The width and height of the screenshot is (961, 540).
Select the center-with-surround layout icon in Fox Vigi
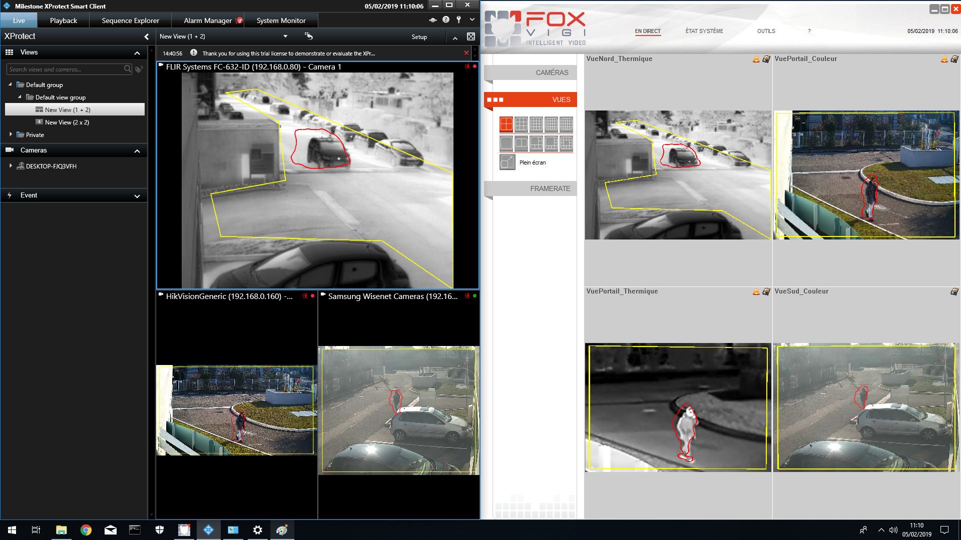click(x=567, y=143)
